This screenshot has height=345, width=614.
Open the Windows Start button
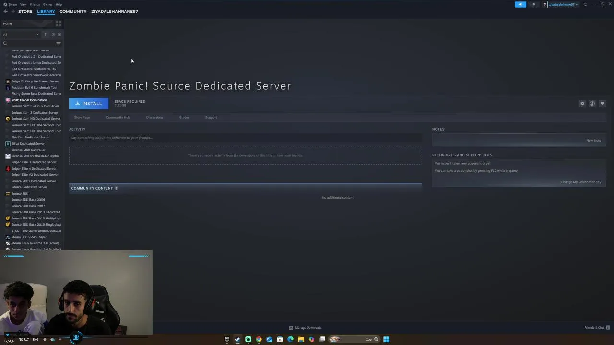coord(386,339)
